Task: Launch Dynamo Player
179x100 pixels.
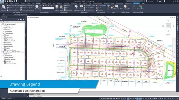Action: [140, 7]
